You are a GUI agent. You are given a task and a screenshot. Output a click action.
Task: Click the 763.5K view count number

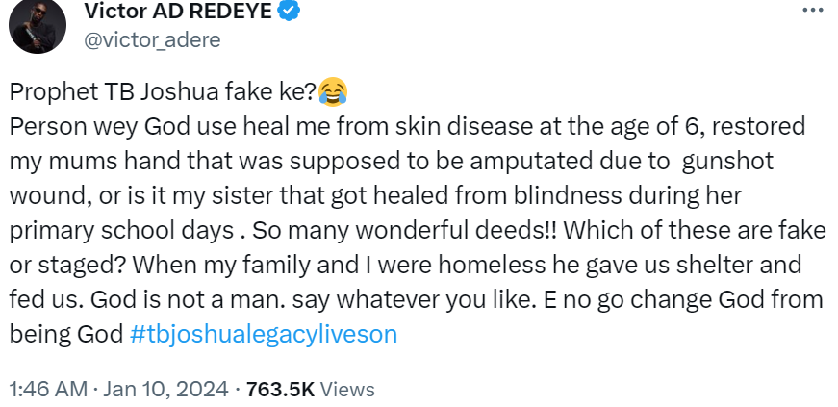point(279,390)
